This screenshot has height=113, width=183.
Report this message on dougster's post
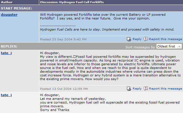click(x=165, y=39)
